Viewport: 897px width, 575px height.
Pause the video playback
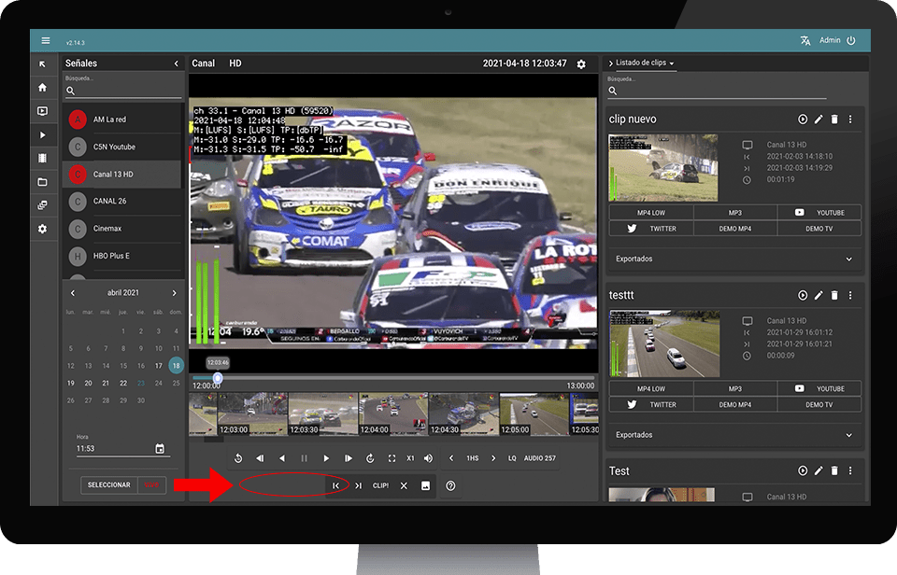pos(304,458)
